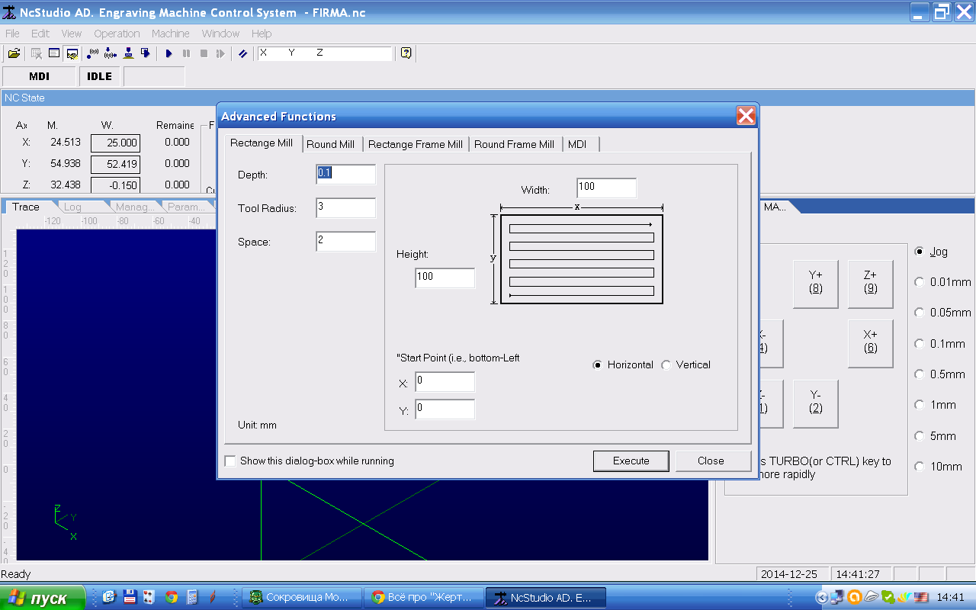The image size is (976, 610).
Task: Click the back-to-origin arrows icon
Action: click(111, 53)
